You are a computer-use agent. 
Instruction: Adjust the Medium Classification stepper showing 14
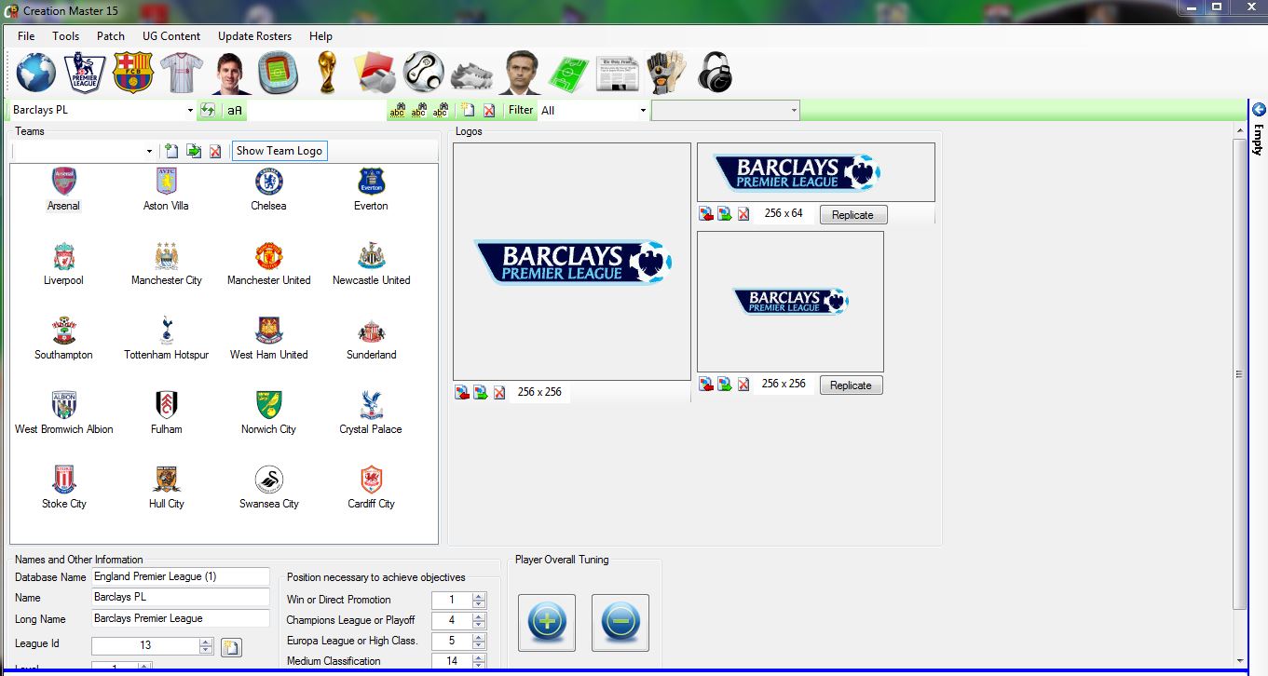pos(479,661)
